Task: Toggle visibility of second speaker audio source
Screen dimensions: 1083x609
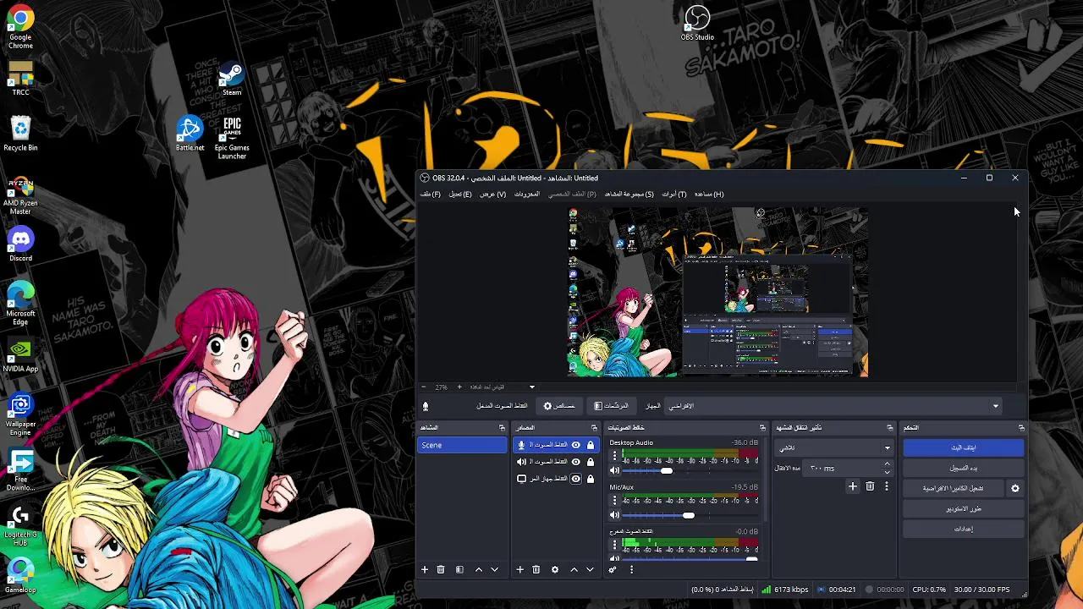Action: tap(576, 462)
